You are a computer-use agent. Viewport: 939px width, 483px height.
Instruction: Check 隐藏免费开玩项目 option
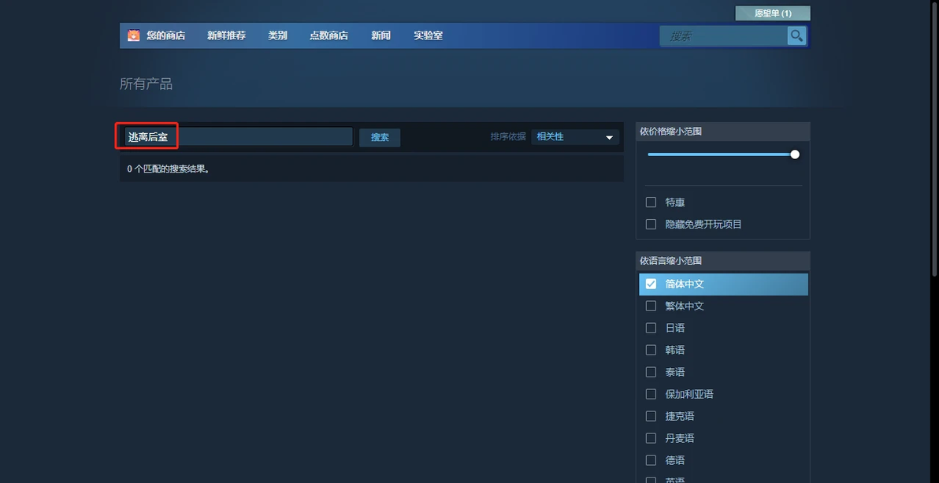[651, 225]
